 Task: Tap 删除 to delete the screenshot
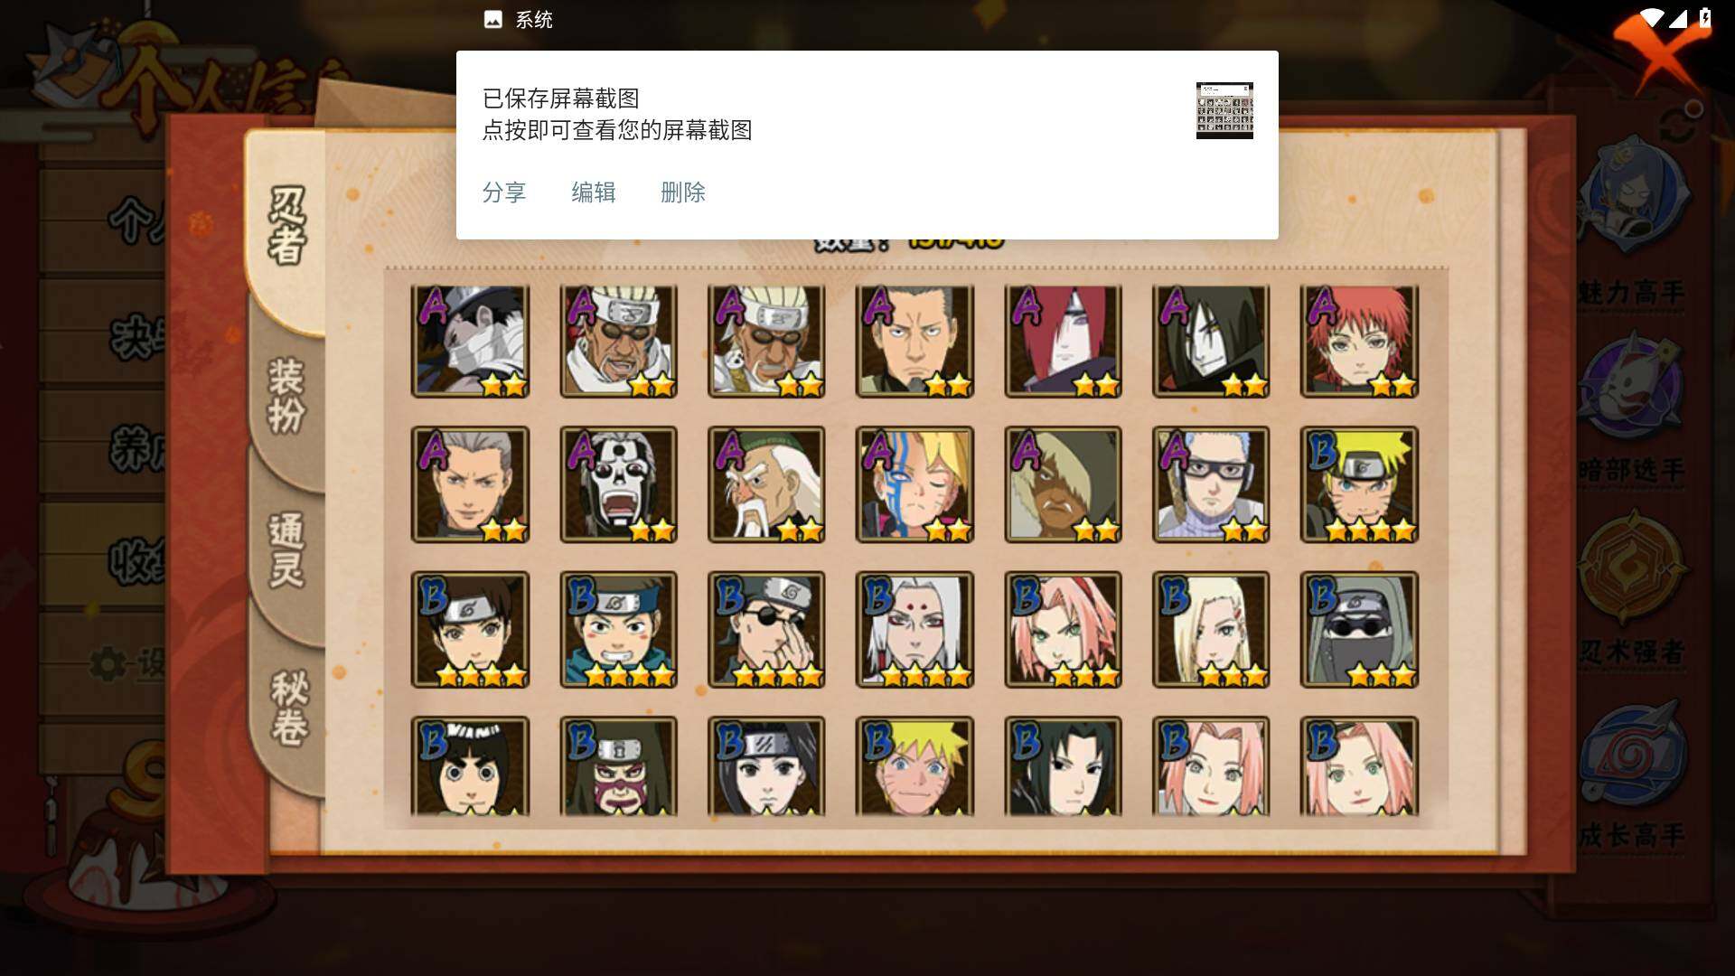[683, 192]
